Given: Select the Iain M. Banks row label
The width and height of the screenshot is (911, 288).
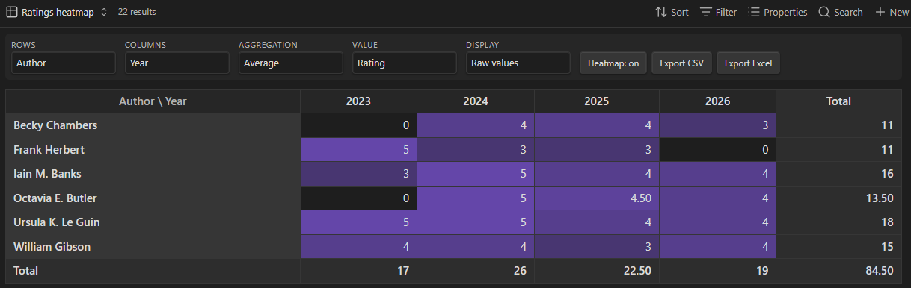Looking at the screenshot, I should (x=153, y=174).
